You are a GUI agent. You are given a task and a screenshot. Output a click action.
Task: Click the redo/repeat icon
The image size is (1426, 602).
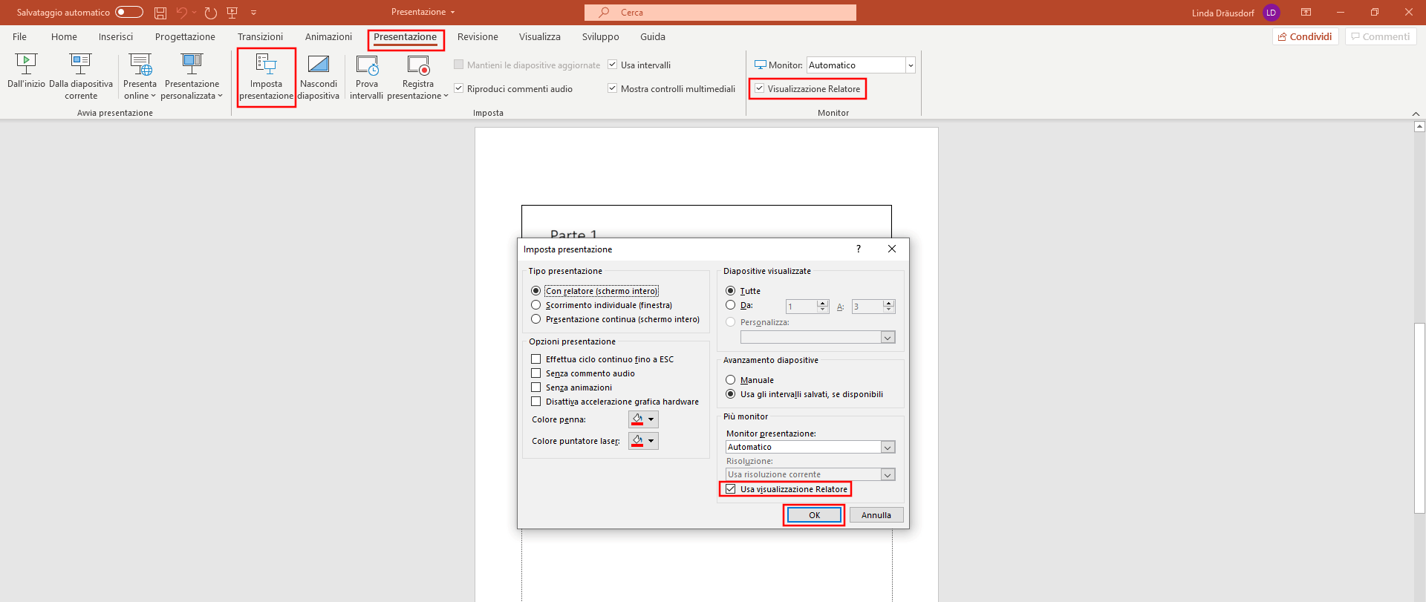click(210, 13)
